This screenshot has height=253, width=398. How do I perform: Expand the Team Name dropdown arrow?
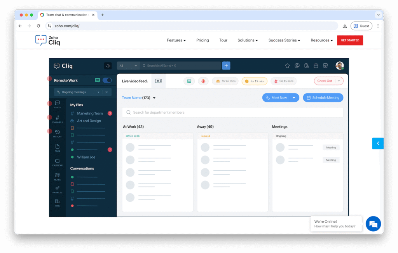[154, 98]
